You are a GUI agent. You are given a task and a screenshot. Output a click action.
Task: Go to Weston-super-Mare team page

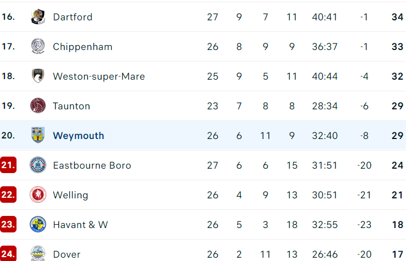pos(99,76)
